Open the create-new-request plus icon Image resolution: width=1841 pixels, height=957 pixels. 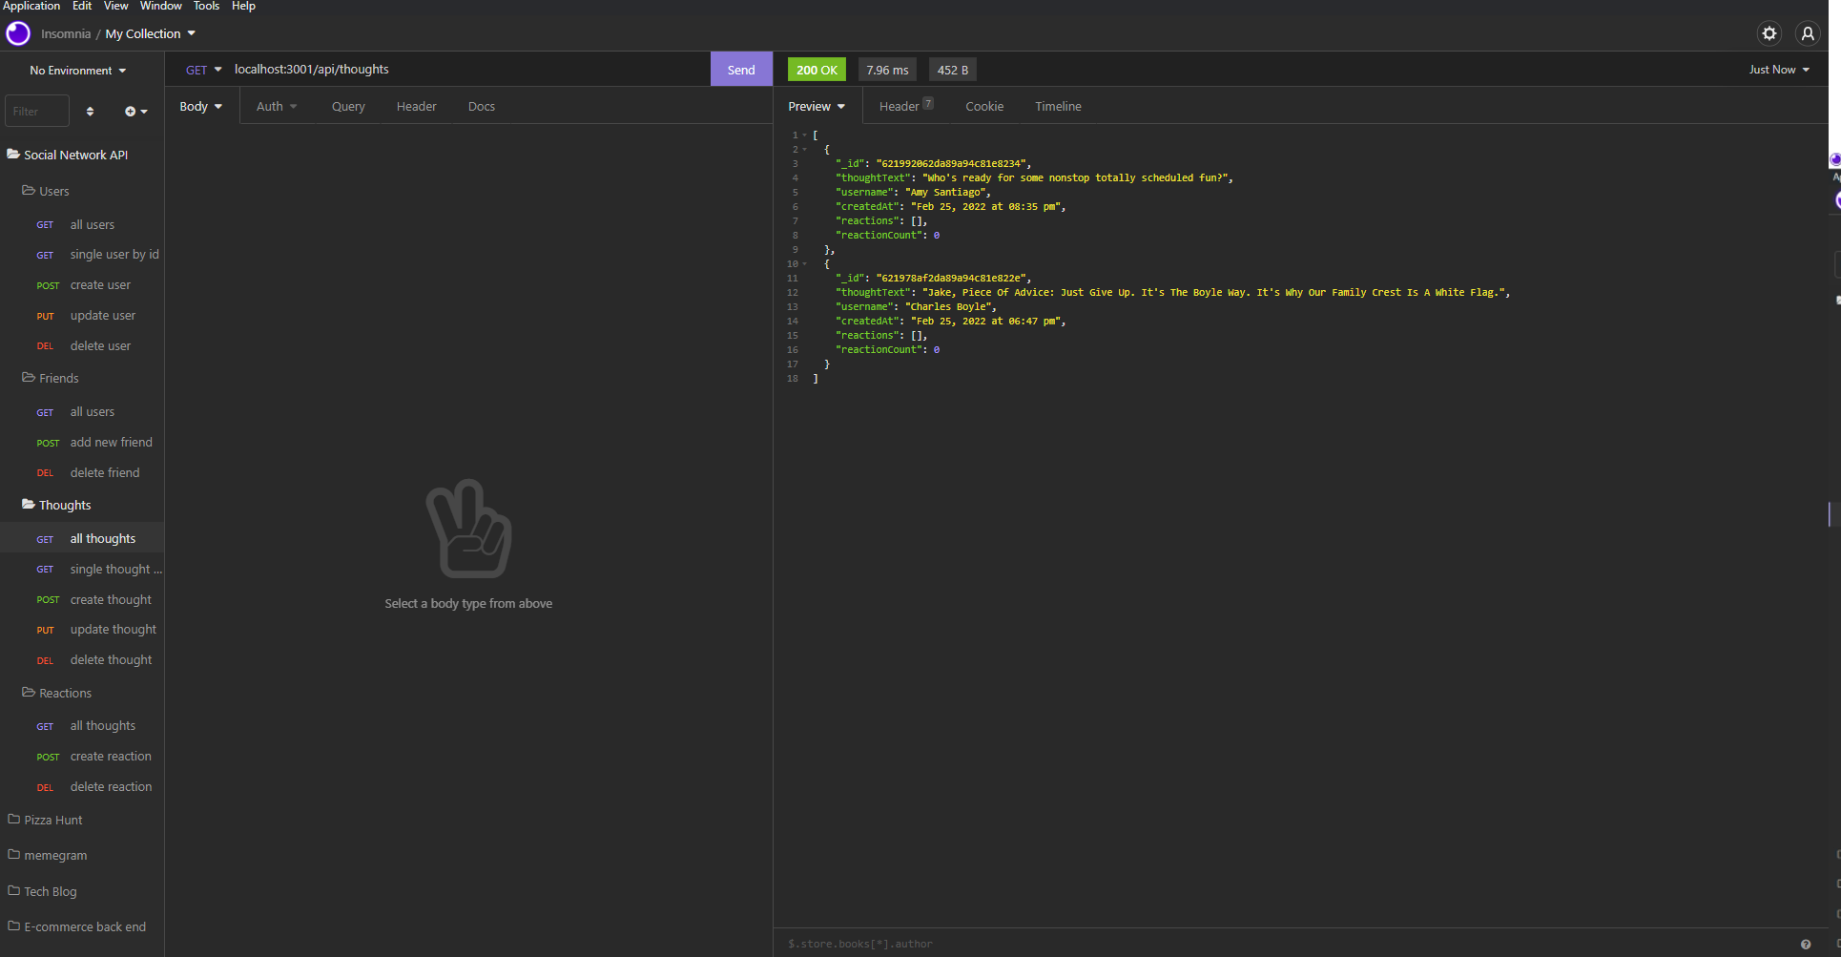coord(131,111)
